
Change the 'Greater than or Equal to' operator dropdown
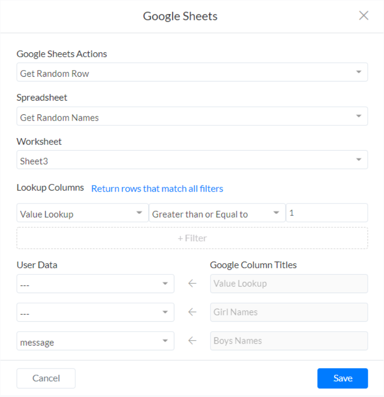(x=216, y=213)
